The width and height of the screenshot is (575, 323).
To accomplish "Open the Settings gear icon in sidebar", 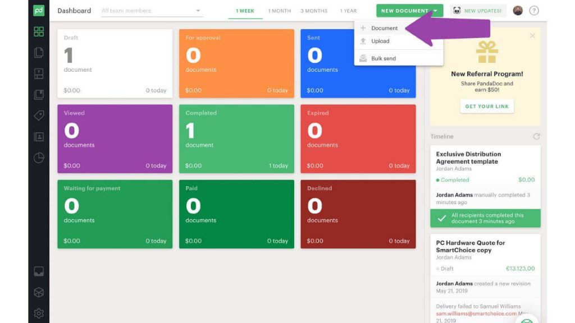I will click(x=39, y=313).
